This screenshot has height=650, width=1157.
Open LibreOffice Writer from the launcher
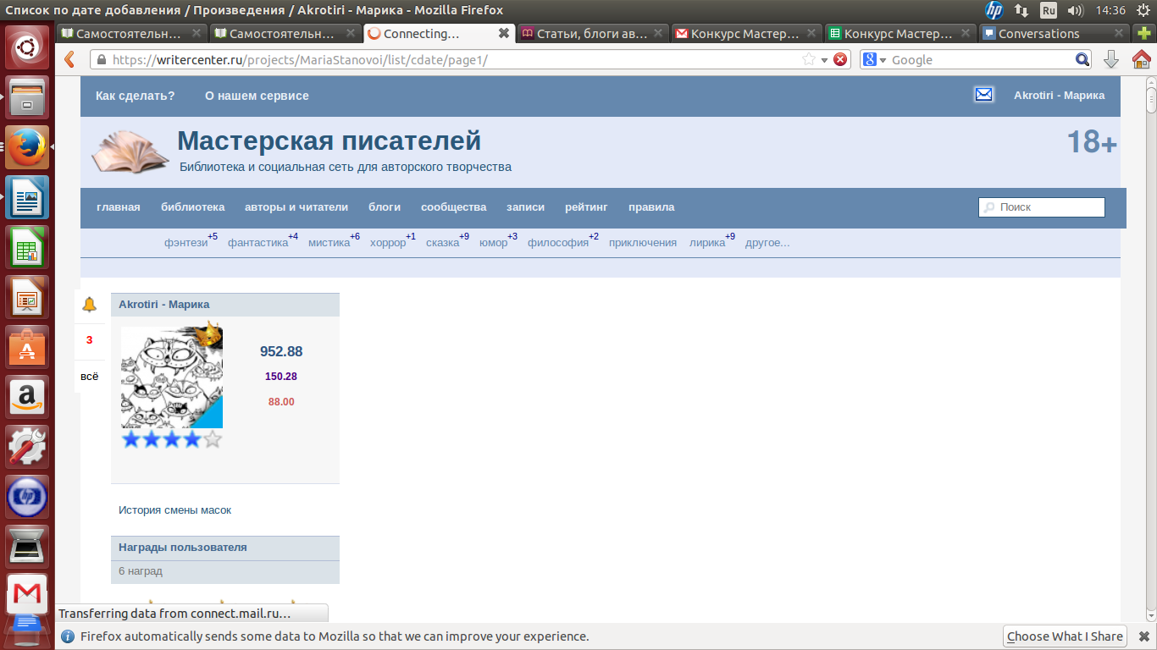click(27, 198)
